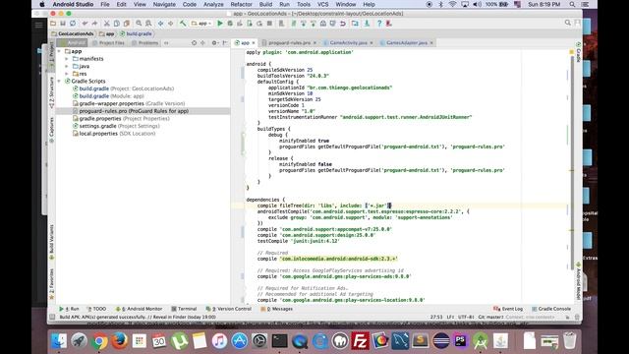Click the Debug app bug icon
Viewport: 629px width, 354px height.
230,24
